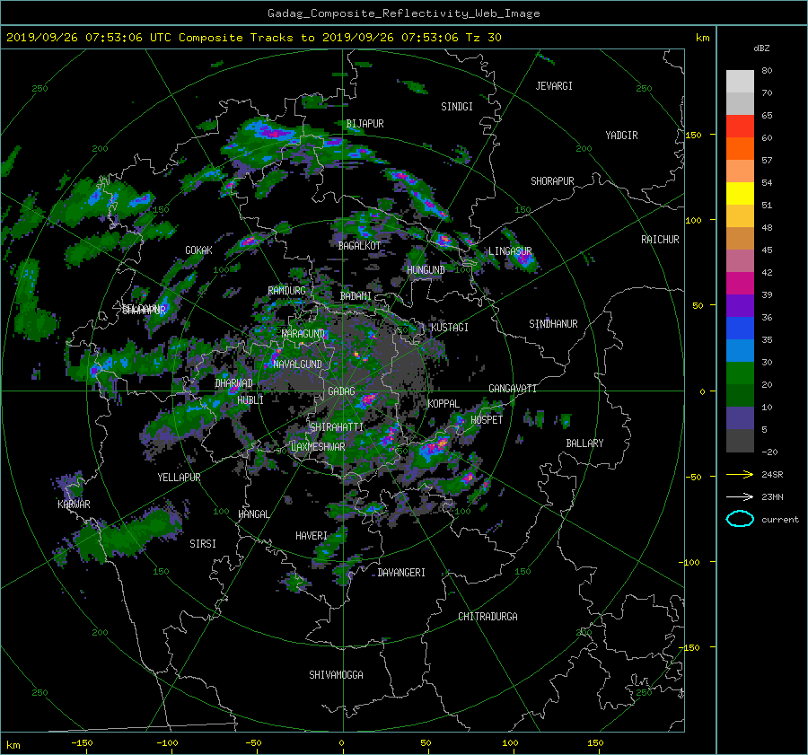
Task: Click the GADAG radar center label
Action: (x=342, y=391)
